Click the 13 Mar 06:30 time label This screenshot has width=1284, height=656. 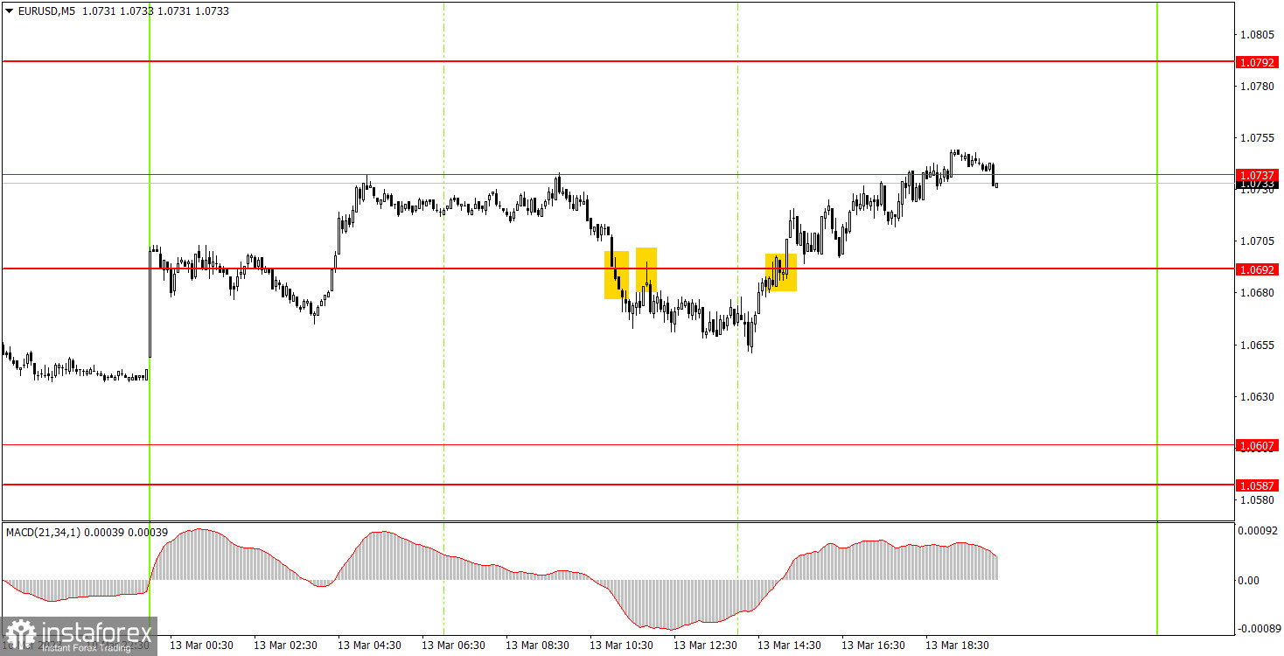tap(453, 645)
